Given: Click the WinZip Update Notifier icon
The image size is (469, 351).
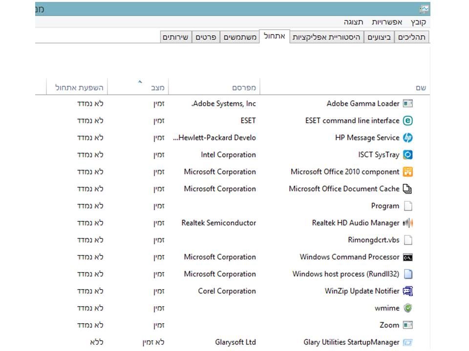Looking at the screenshot, I should pyautogui.click(x=407, y=291).
